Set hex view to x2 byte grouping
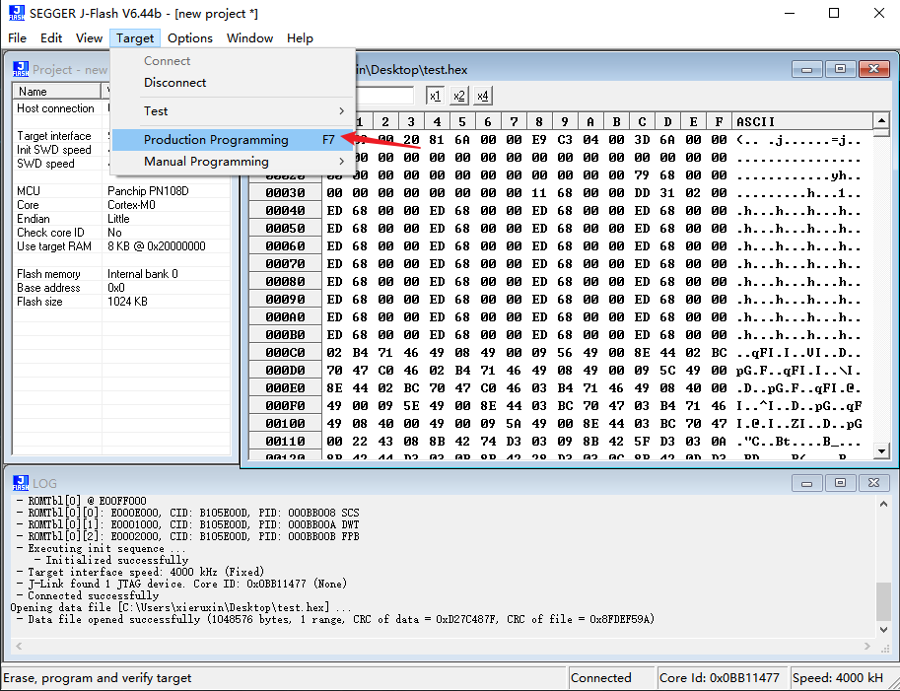Image resolution: width=900 pixels, height=691 pixels. (458, 96)
